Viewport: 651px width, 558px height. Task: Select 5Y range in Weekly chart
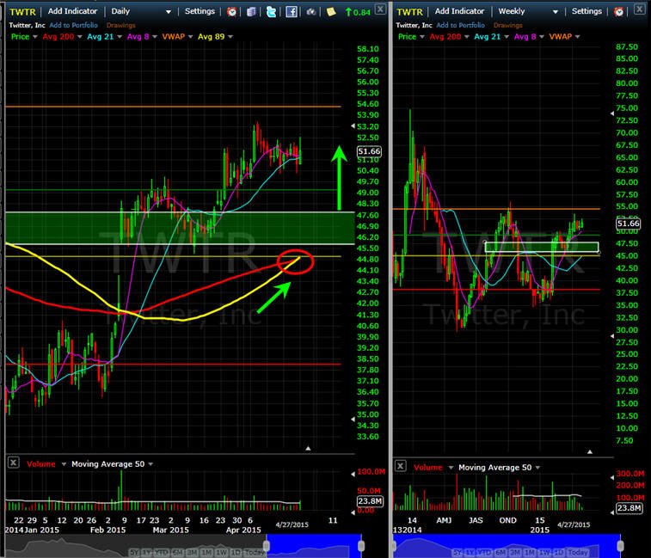pos(458,553)
